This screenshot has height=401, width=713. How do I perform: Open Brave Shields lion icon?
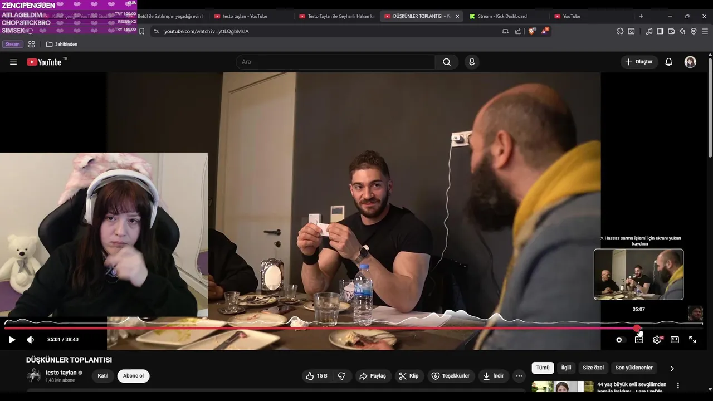[x=532, y=31]
